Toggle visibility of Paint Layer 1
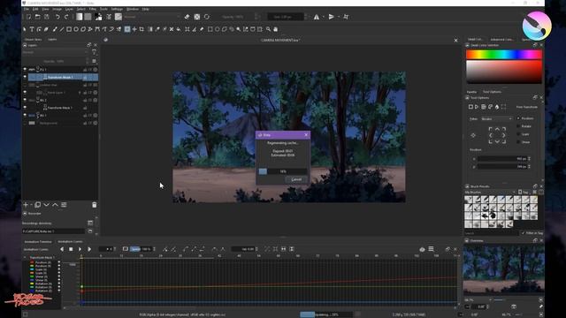This screenshot has height=318, width=566. [x=25, y=92]
